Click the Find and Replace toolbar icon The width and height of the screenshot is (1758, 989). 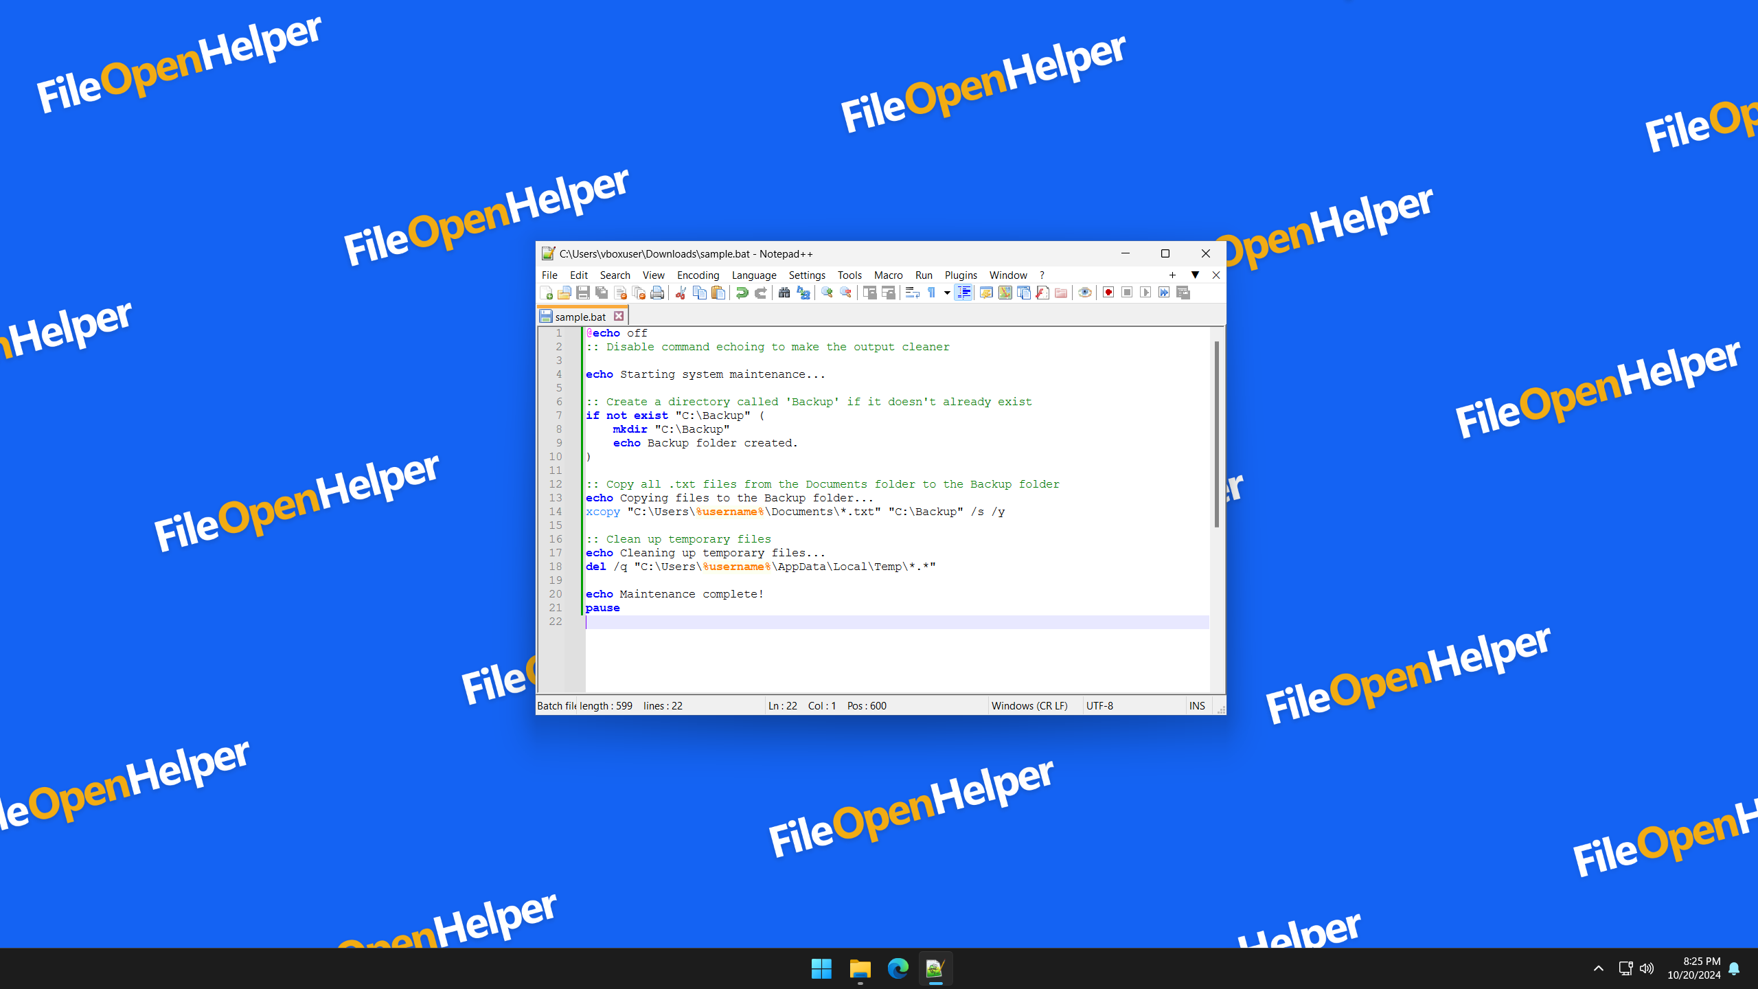pos(803,293)
